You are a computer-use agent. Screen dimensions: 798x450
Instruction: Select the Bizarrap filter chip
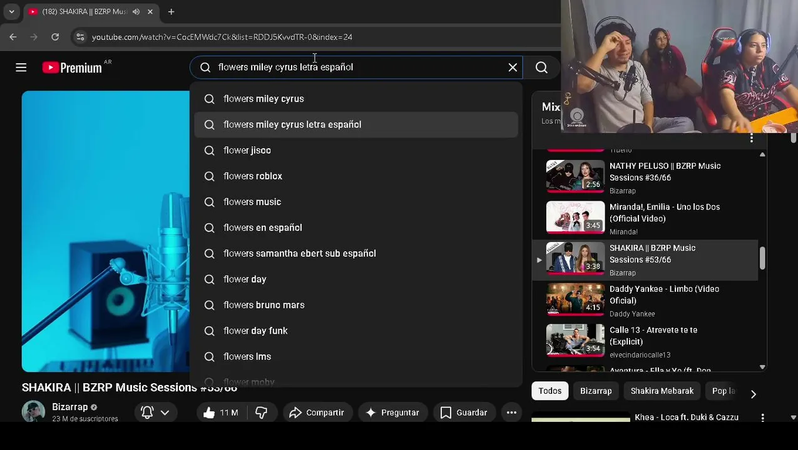[596, 391]
